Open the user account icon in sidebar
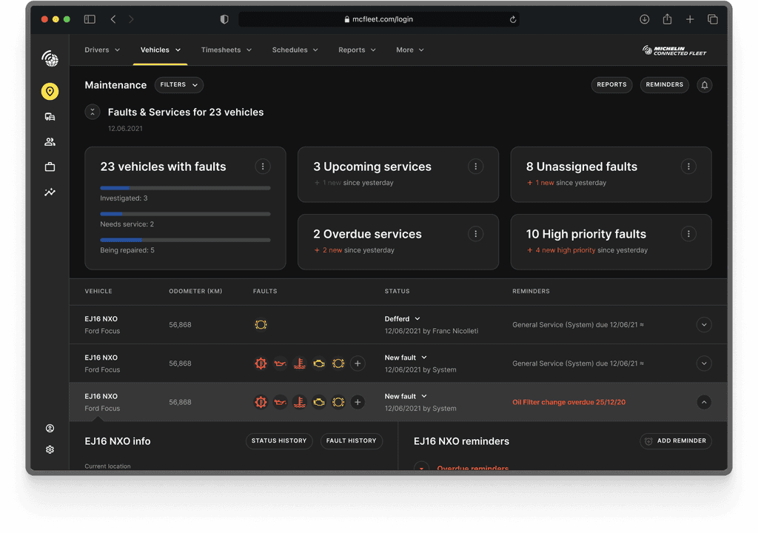This screenshot has width=758, height=533. pos(50,428)
